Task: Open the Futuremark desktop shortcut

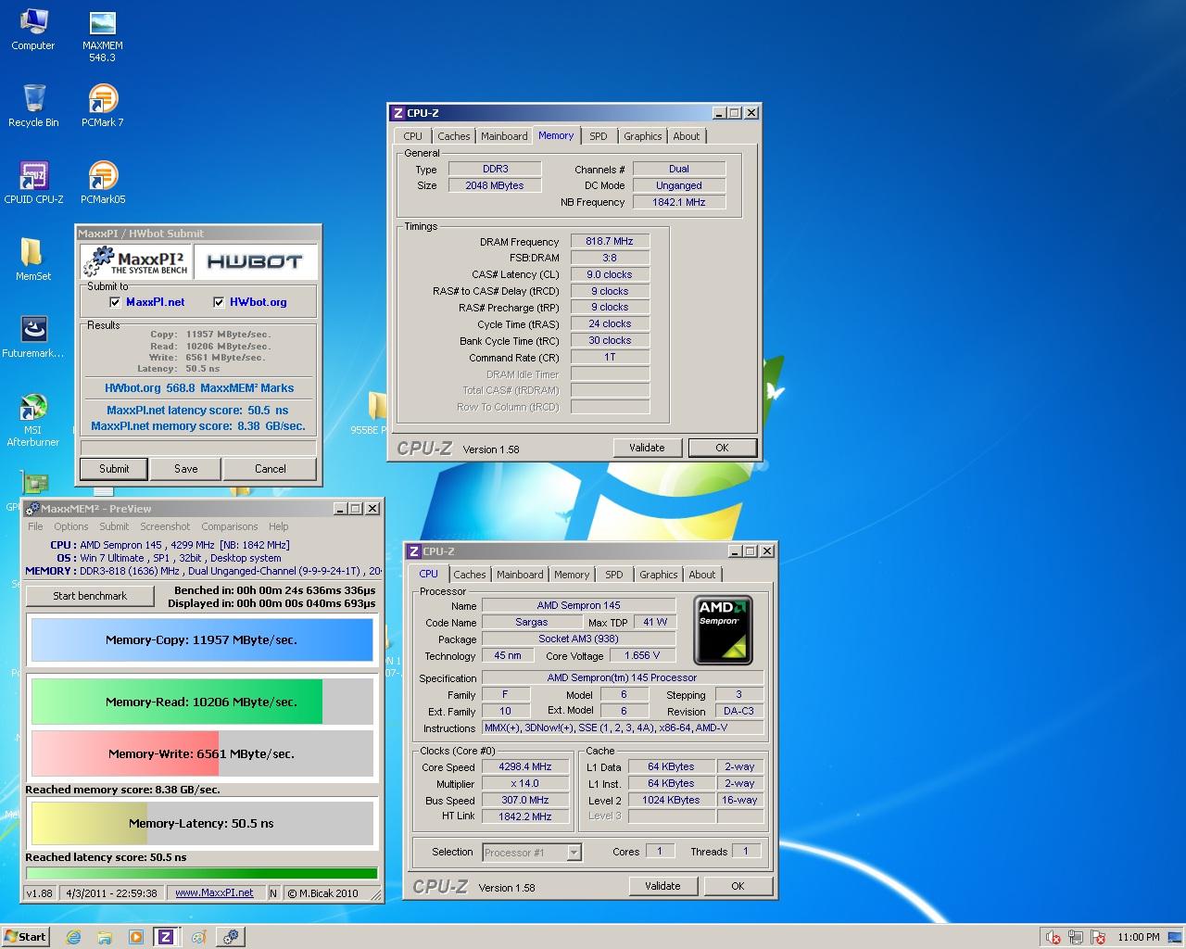Action: 33,336
